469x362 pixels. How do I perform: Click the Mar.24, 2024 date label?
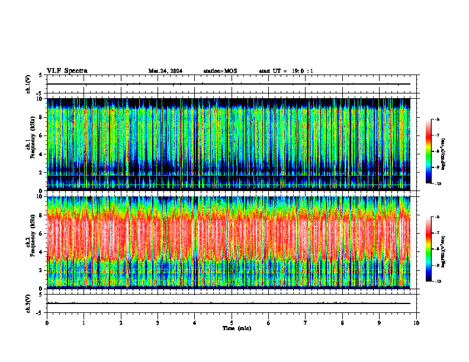pyautogui.click(x=165, y=71)
